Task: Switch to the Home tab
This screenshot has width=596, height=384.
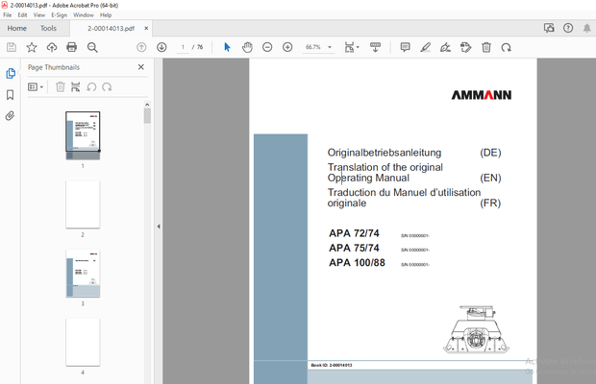Action: click(x=16, y=28)
